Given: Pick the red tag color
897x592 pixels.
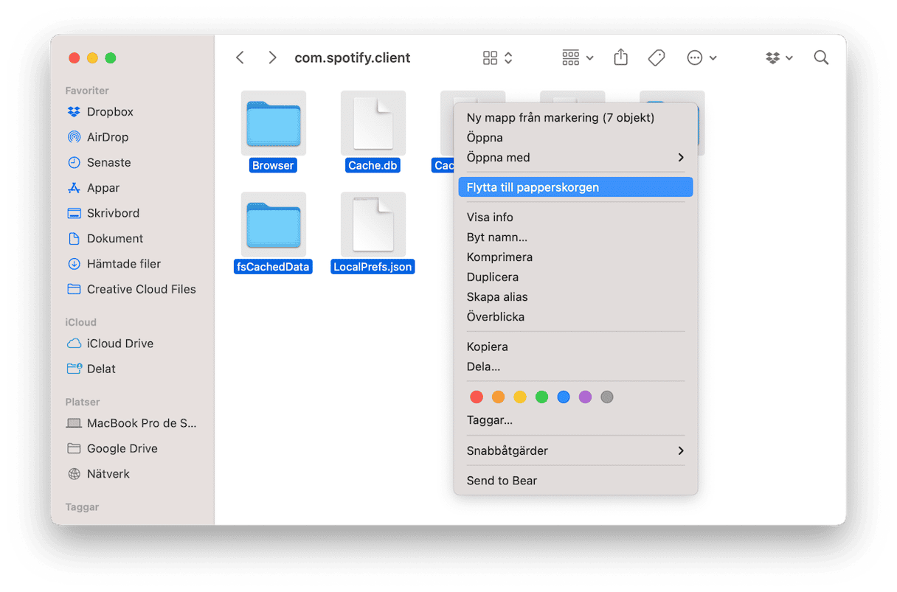Looking at the screenshot, I should 477,397.
